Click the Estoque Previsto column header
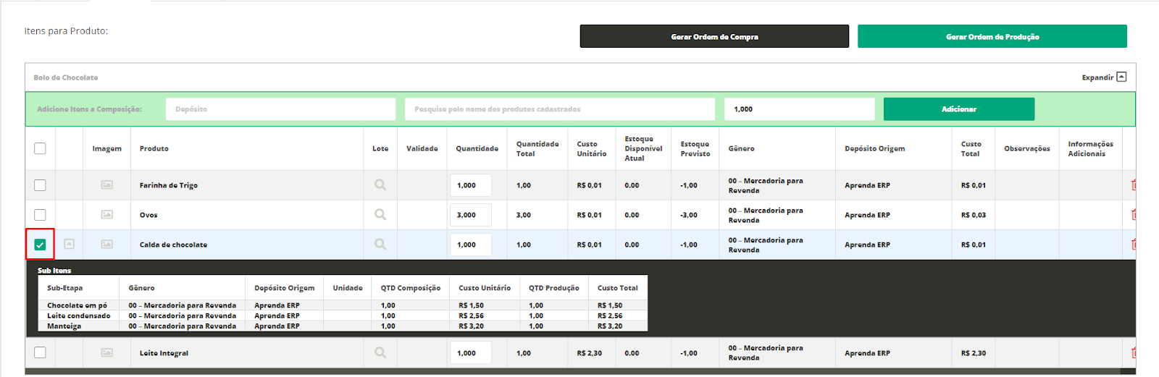Screen dimensions: 1159x377 pos(695,148)
